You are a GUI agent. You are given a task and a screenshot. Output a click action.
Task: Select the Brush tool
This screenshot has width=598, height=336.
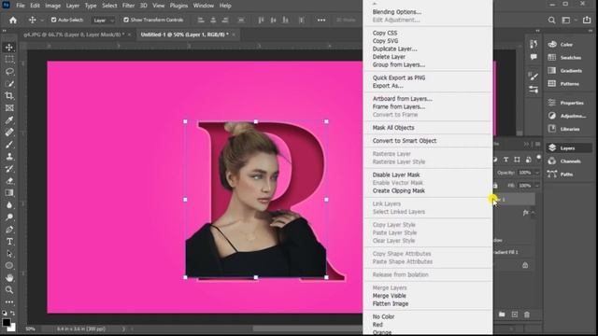coord(9,145)
